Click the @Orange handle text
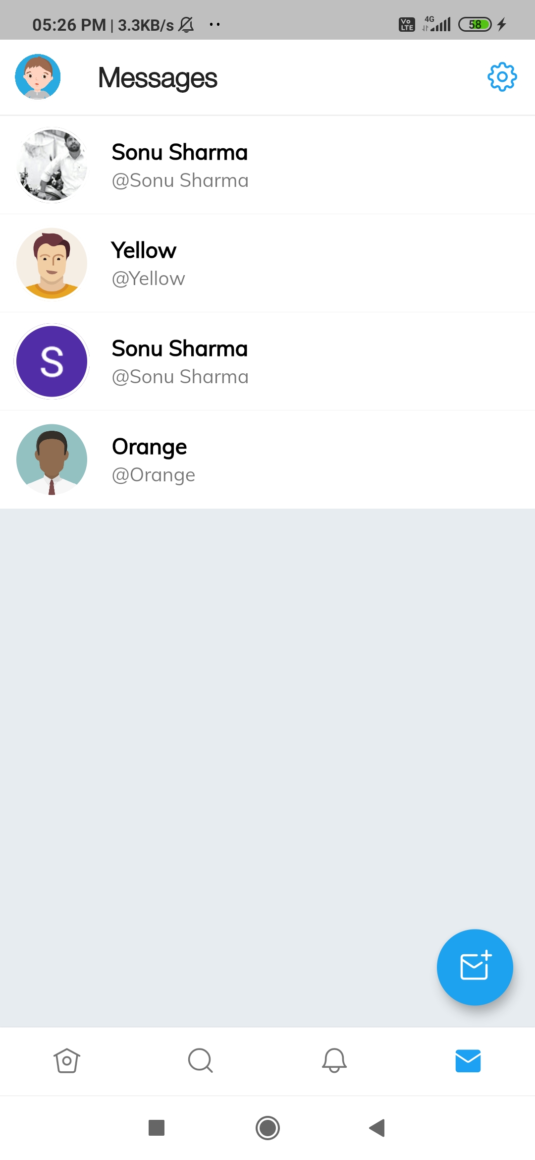The height and width of the screenshot is (1160, 535). coord(154,475)
